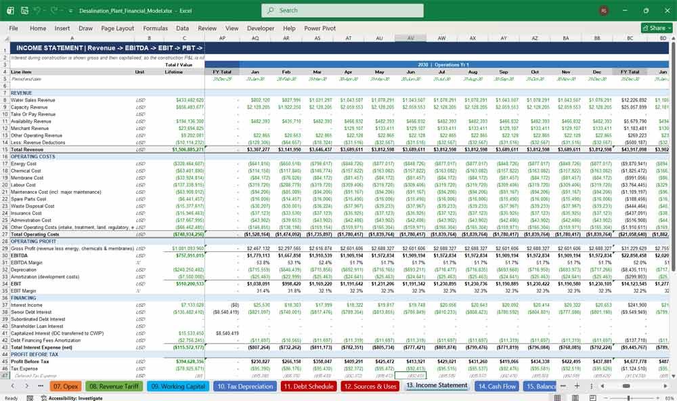Click the vertical scrollbar down arrow
This screenshot has width=677, height=401.
pos(673,377)
